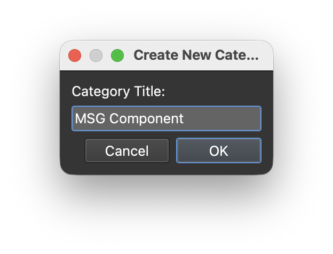The image size is (333, 254).
Task: Click the dark dialog background below the buttons
Action: [166, 169]
